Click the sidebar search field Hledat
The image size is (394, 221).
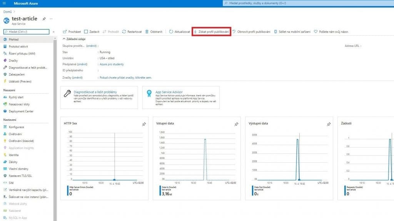[x=27, y=31]
